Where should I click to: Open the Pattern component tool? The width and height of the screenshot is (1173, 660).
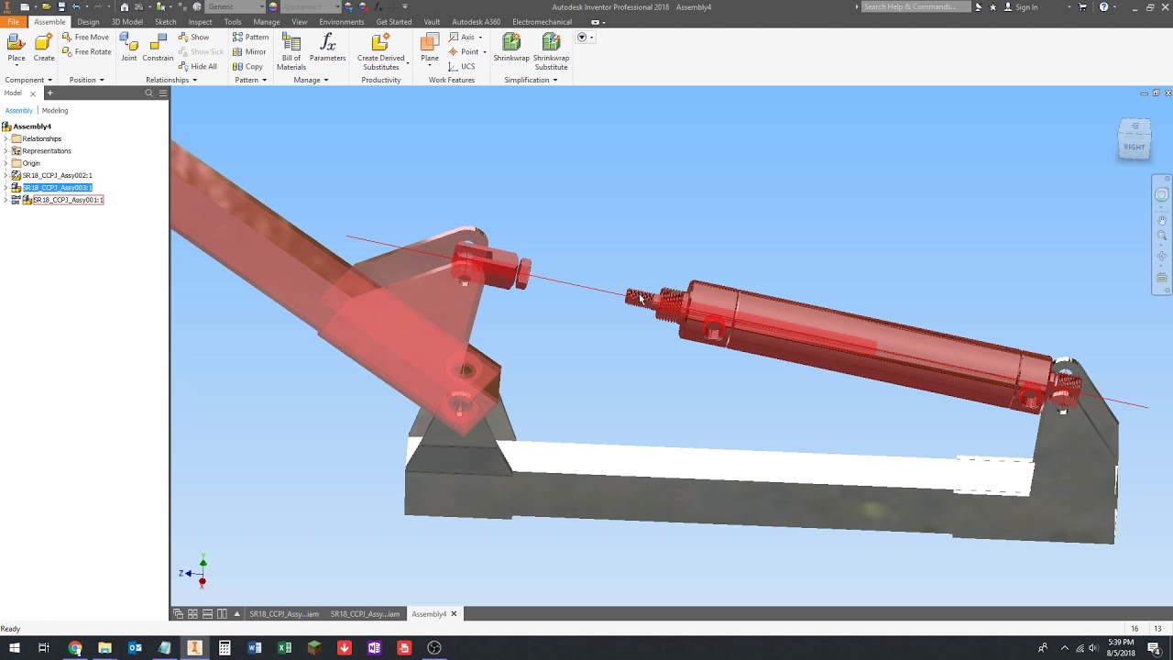pos(250,37)
